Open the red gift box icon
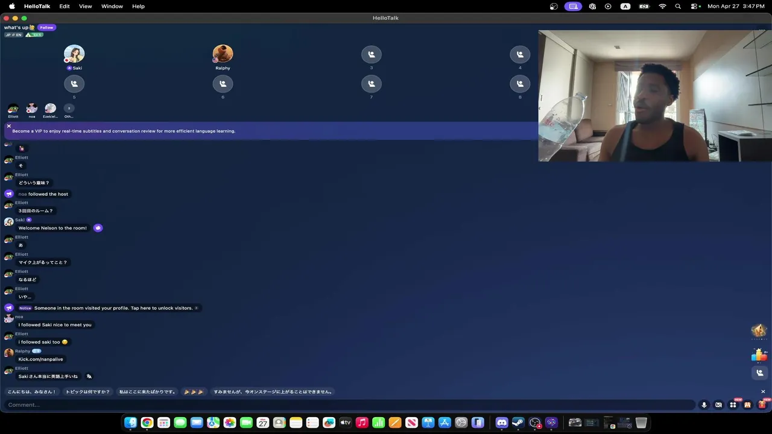The image size is (772, 434). coord(762,405)
